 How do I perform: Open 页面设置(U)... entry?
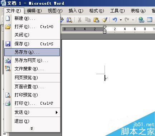coord(32,87)
